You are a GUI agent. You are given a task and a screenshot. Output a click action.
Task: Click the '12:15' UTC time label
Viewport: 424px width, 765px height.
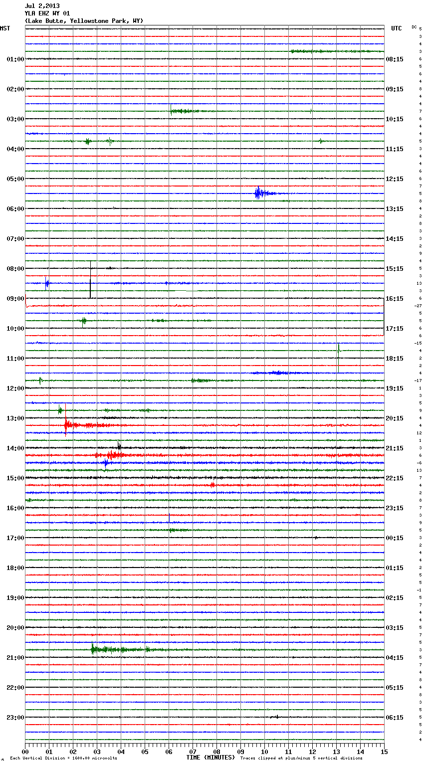pos(395,179)
